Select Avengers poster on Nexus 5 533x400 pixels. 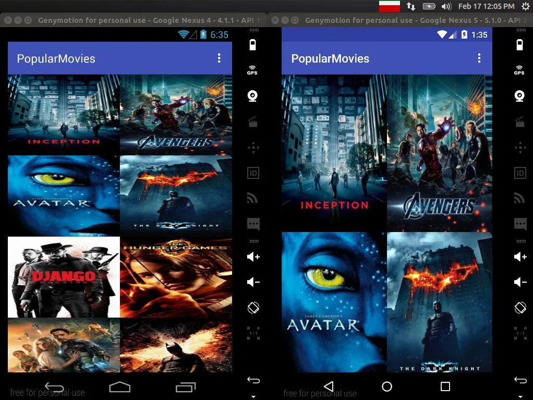click(x=440, y=153)
